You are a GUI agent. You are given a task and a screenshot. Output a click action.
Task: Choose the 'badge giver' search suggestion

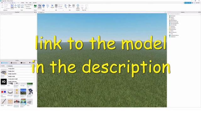tap(21, 69)
